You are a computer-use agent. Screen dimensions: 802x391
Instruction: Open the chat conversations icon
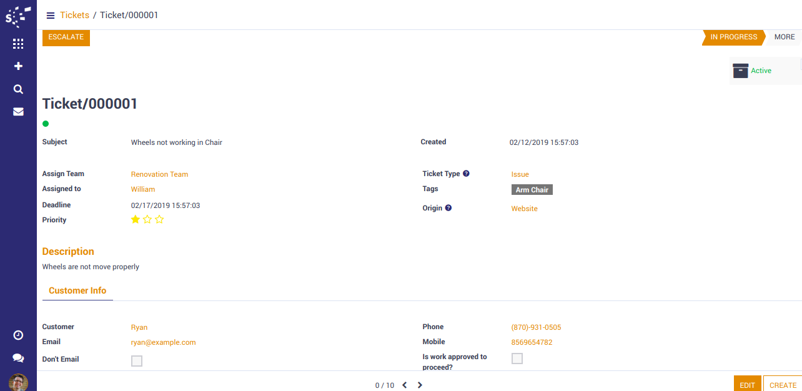(18, 358)
